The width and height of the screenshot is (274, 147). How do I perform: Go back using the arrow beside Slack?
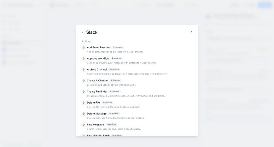click(x=83, y=32)
